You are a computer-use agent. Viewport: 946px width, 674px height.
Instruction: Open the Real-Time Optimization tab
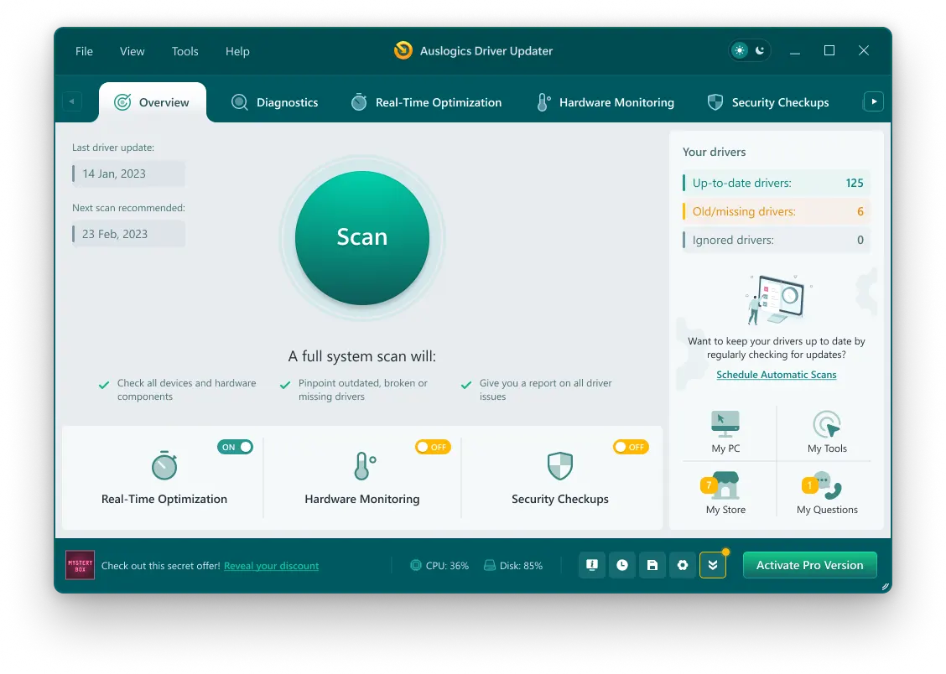[427, 102]
